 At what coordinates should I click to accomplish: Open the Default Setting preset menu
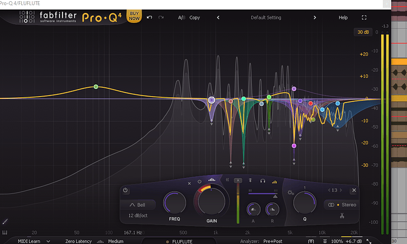(266, 18)
